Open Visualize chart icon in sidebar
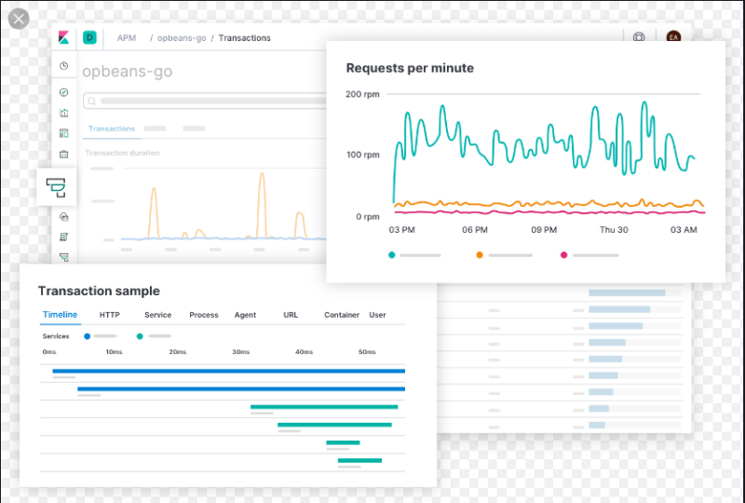The width and height of the screenshot is (745, 503). [x=64, y=113]
